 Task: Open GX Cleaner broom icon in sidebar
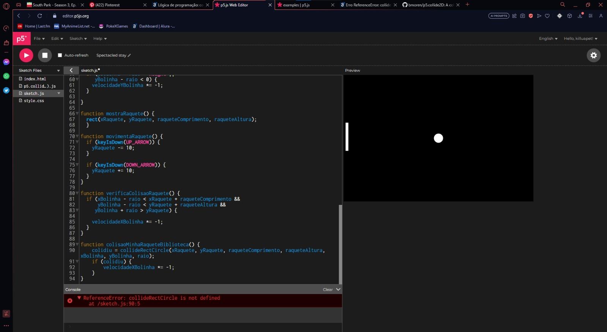tap(6, 43)
